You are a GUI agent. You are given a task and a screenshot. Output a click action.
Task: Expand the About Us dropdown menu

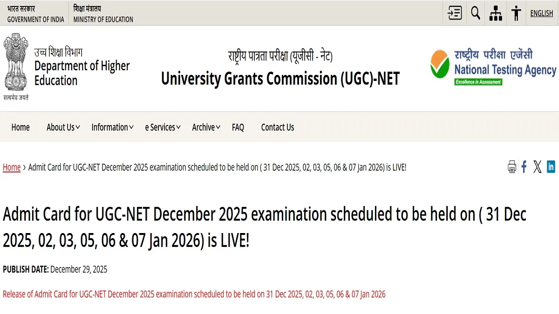pos(63,127)
